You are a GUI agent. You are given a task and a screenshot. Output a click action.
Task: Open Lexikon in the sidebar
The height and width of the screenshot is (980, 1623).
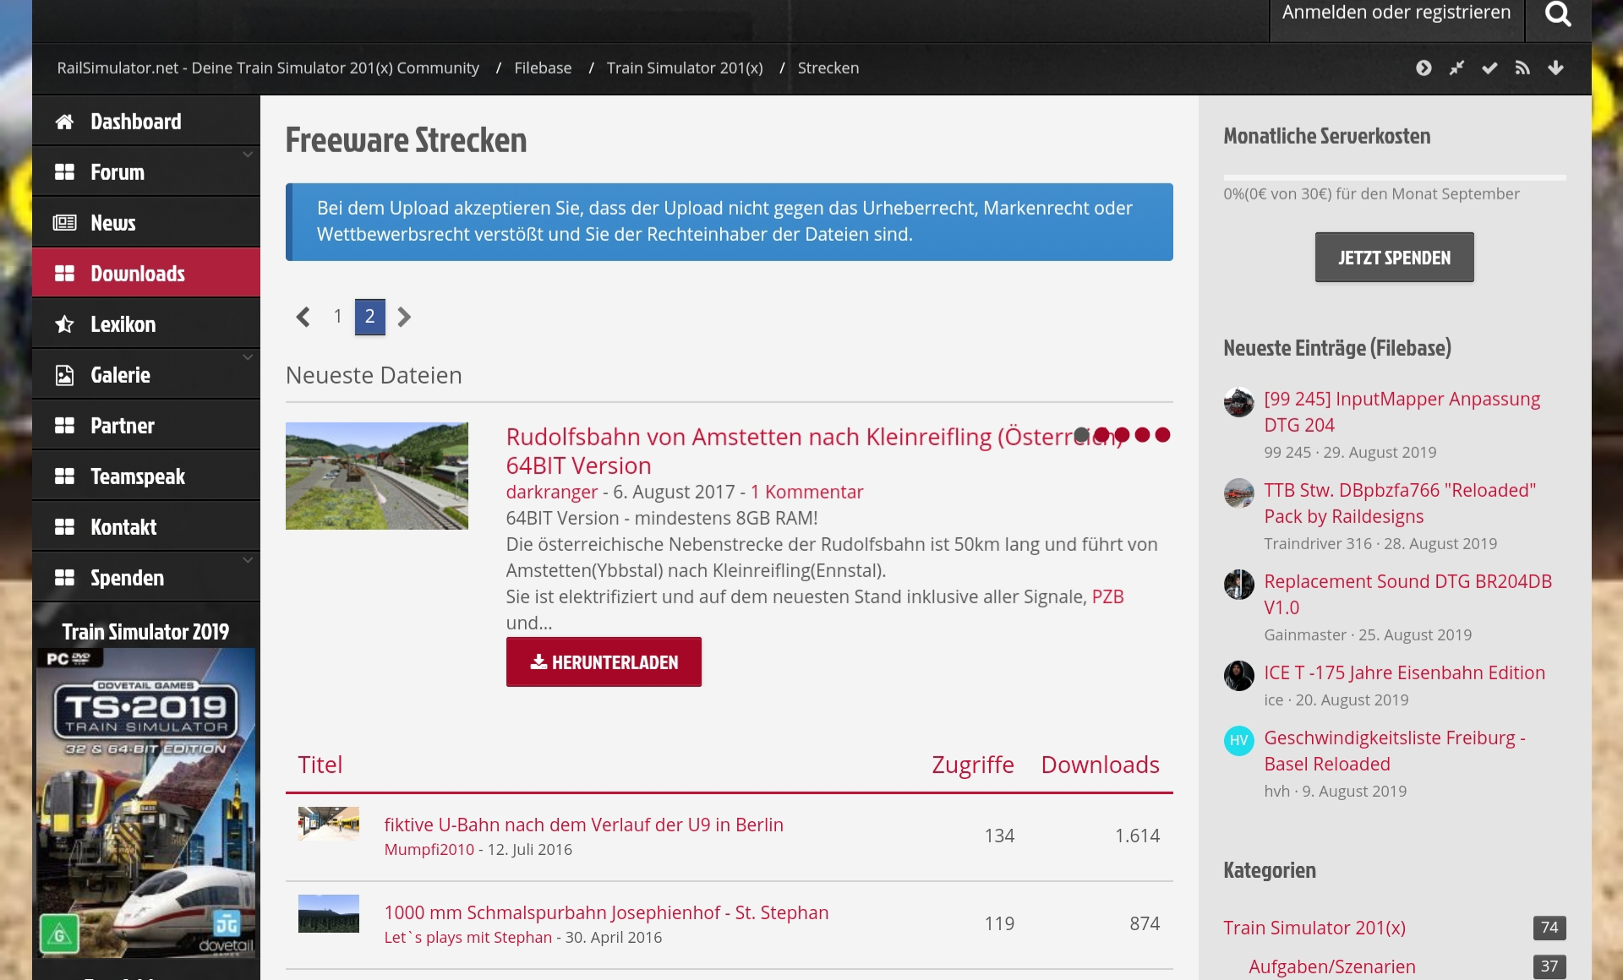click(123, 324)
